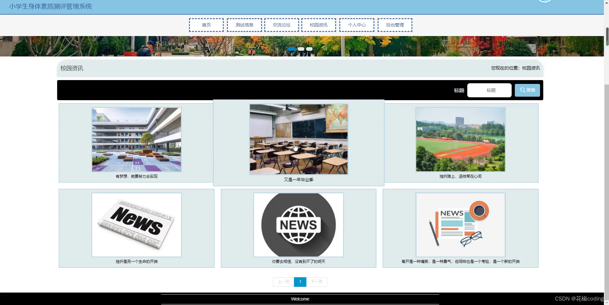Open the 测试信息 navigation item
Image resolution: width=609 pixels, height=305 pixels.
coord(244,25)
